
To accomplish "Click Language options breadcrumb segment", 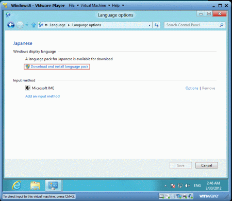I will [x=87, y=25].
